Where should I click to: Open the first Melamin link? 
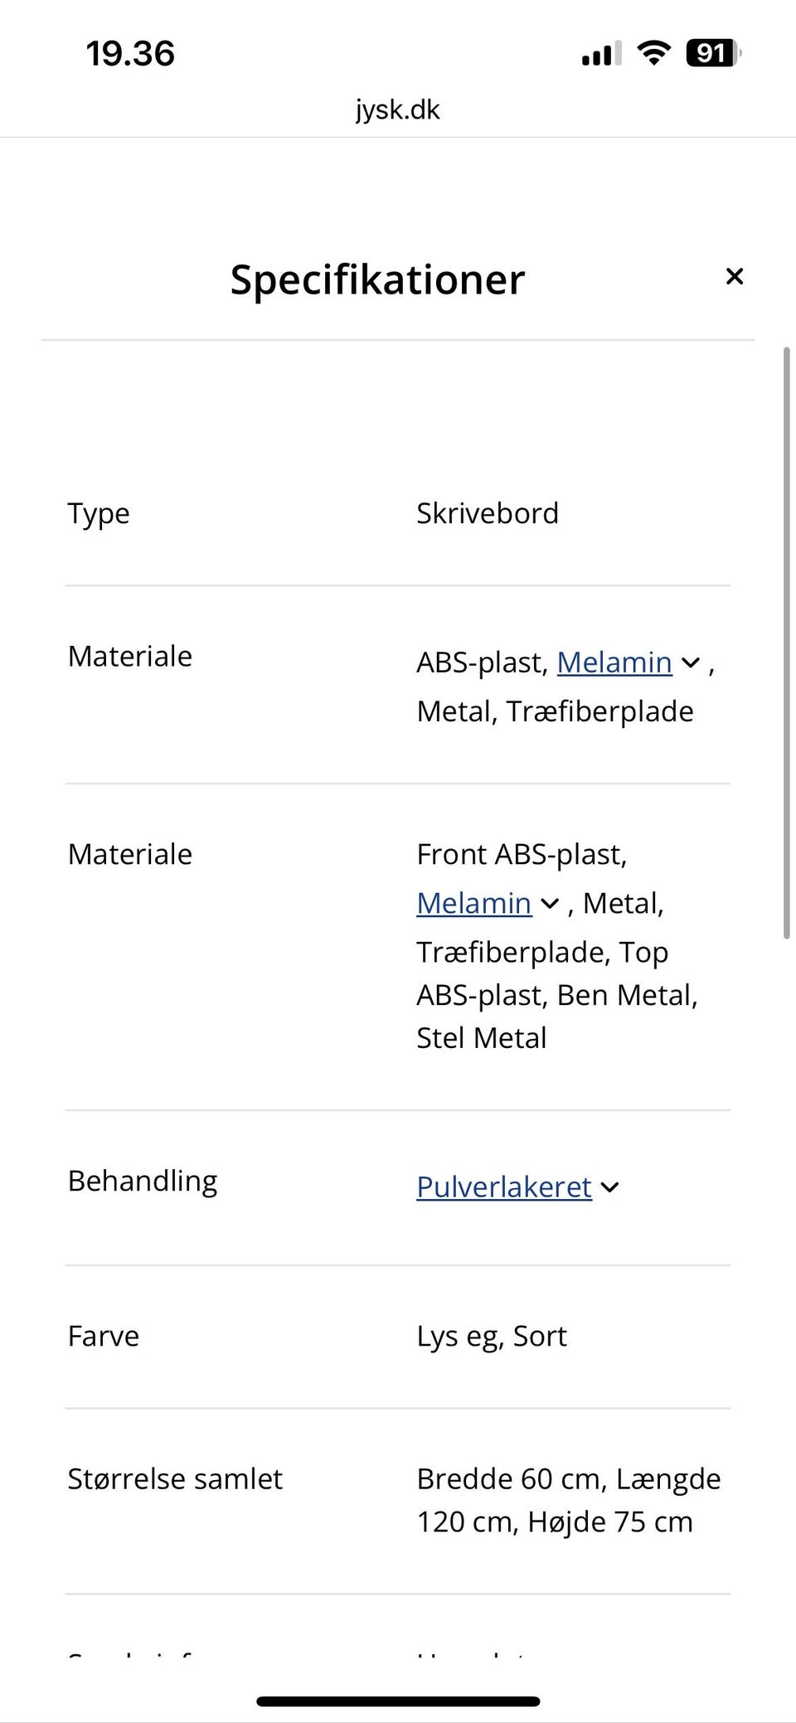614,663
